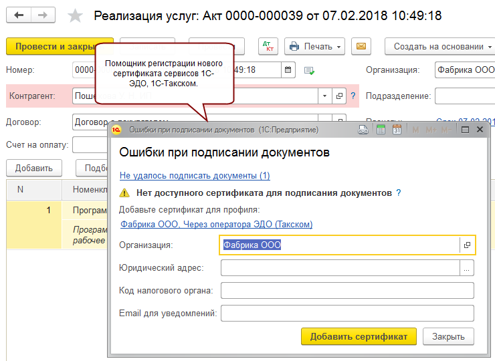Click printer icon in dialog title bar
Image resolution: width=495 pixels, height=361 pixels.
pos(363,130)
